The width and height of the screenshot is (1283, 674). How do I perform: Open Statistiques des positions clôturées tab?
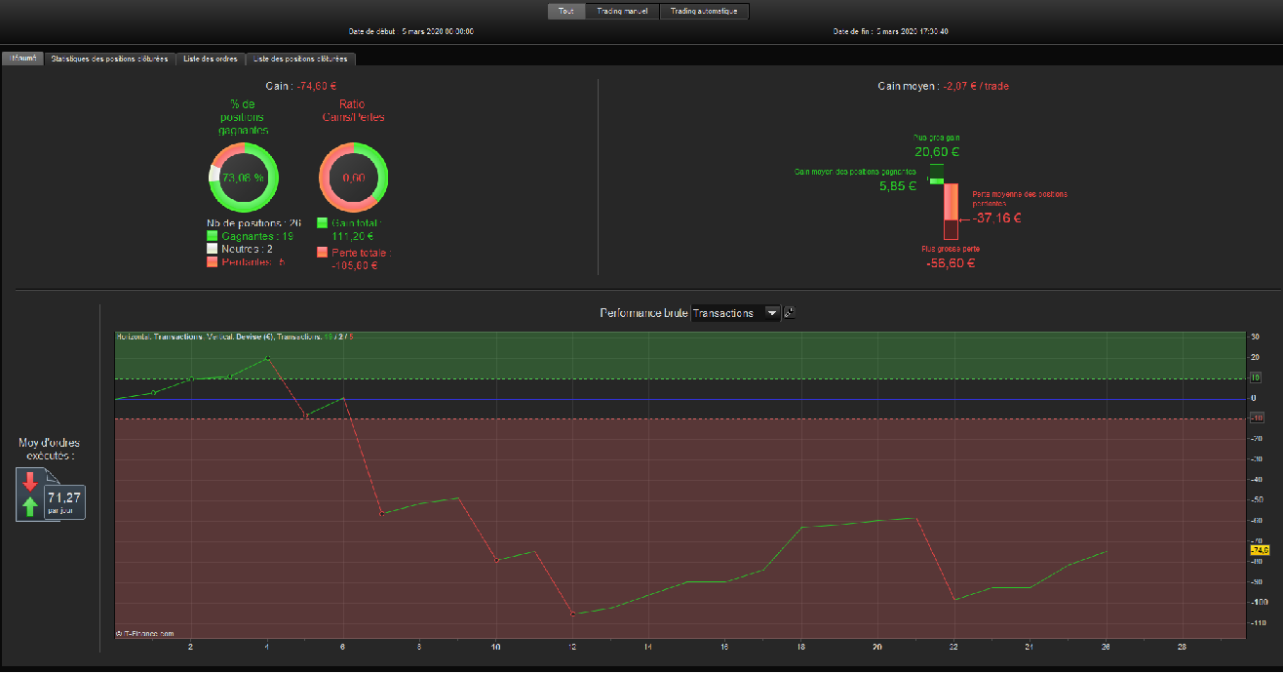109,59
